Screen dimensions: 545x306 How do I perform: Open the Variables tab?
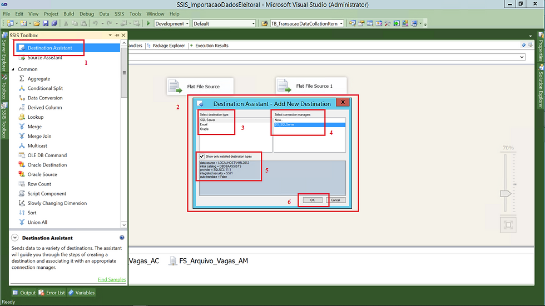[81, 293]
